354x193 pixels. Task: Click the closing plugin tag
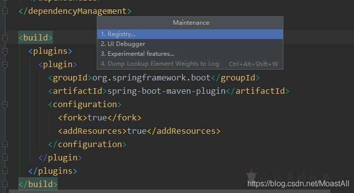[60, 157]
